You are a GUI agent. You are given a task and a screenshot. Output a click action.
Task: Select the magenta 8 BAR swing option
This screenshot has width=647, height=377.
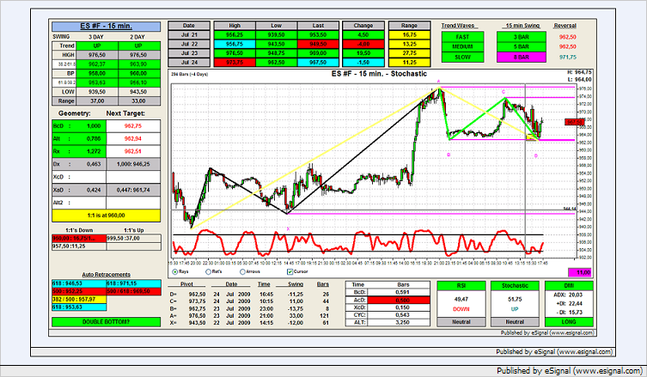click(521, 56)
